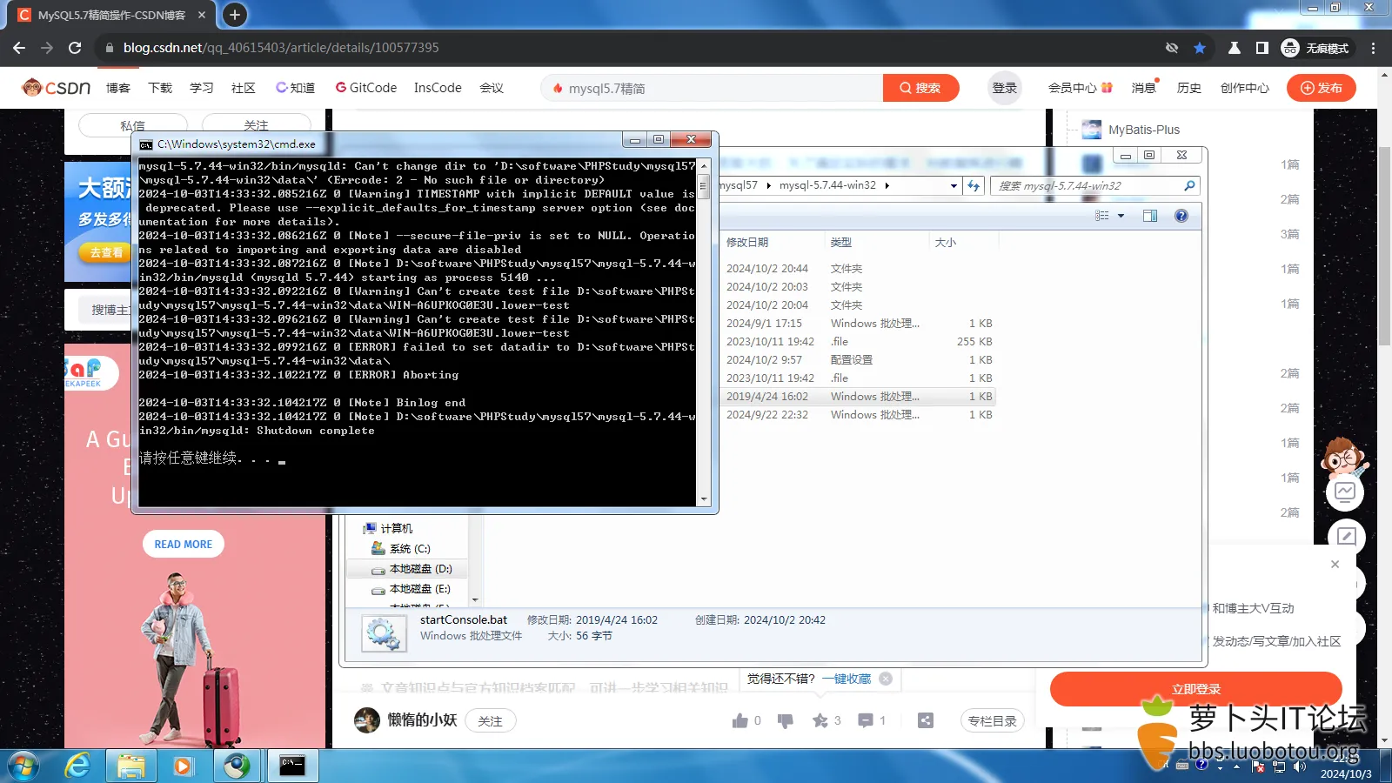Share the article via share icon

tap(926, 720)
